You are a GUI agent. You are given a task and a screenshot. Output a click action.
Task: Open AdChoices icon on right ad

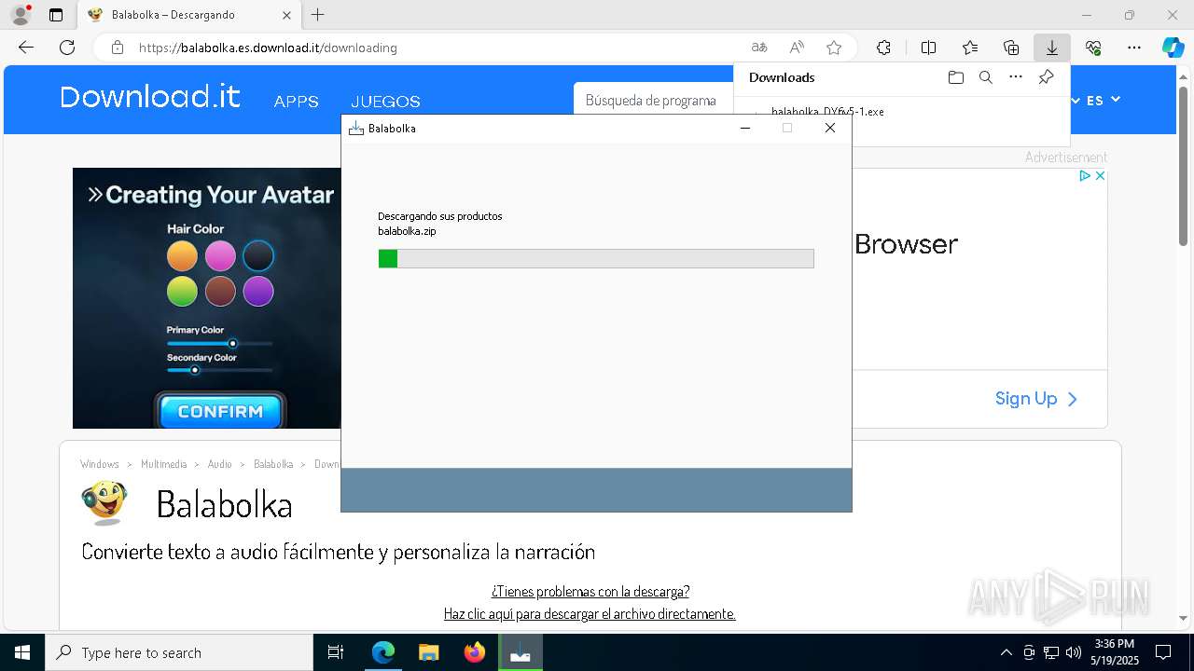click(x=1085, y=175)
